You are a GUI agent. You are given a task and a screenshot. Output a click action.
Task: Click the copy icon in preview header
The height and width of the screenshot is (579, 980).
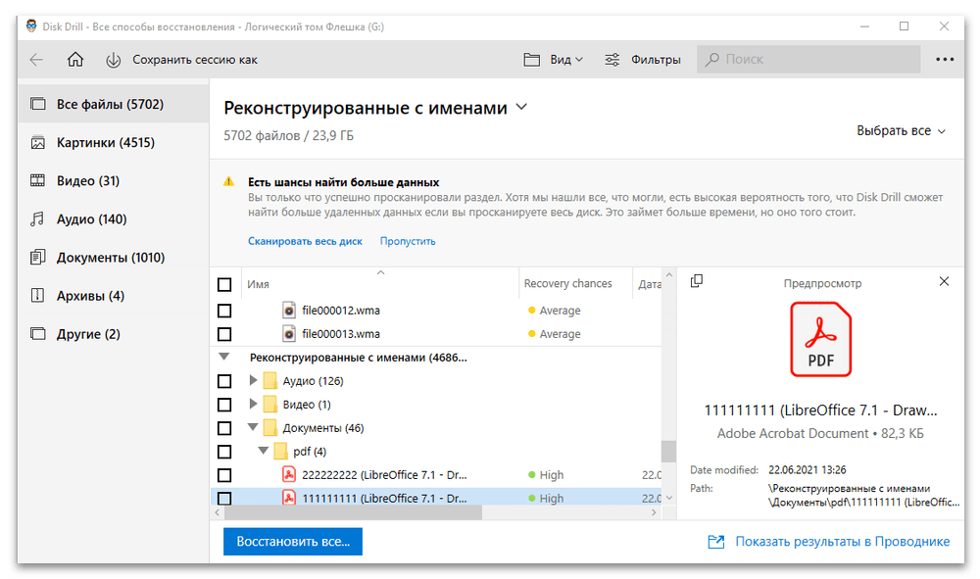tap(697, 281)
